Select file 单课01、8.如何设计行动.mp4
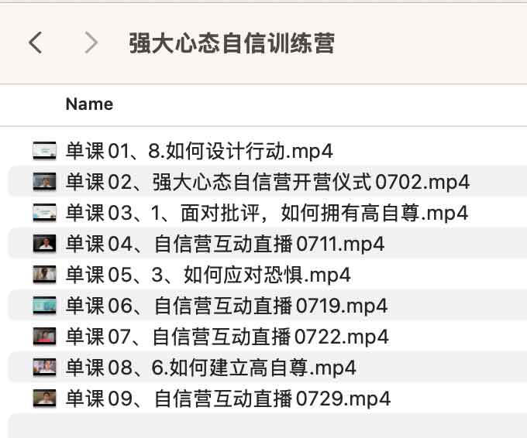Image resolution: width=527 pixels, height=438 pixels. 199,150
